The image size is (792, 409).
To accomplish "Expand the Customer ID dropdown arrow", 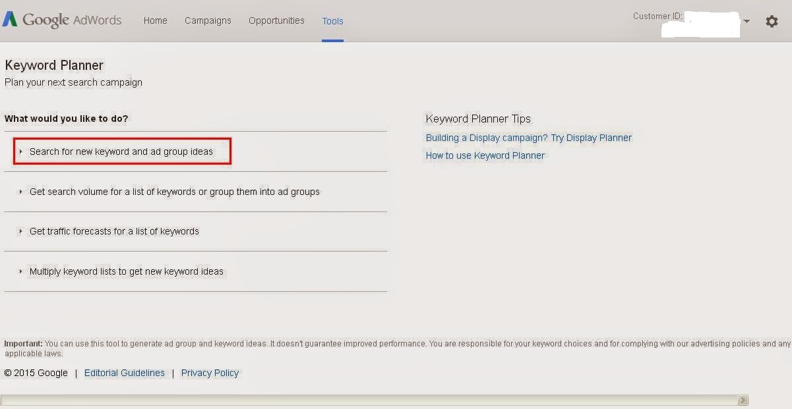I will 746,21.
